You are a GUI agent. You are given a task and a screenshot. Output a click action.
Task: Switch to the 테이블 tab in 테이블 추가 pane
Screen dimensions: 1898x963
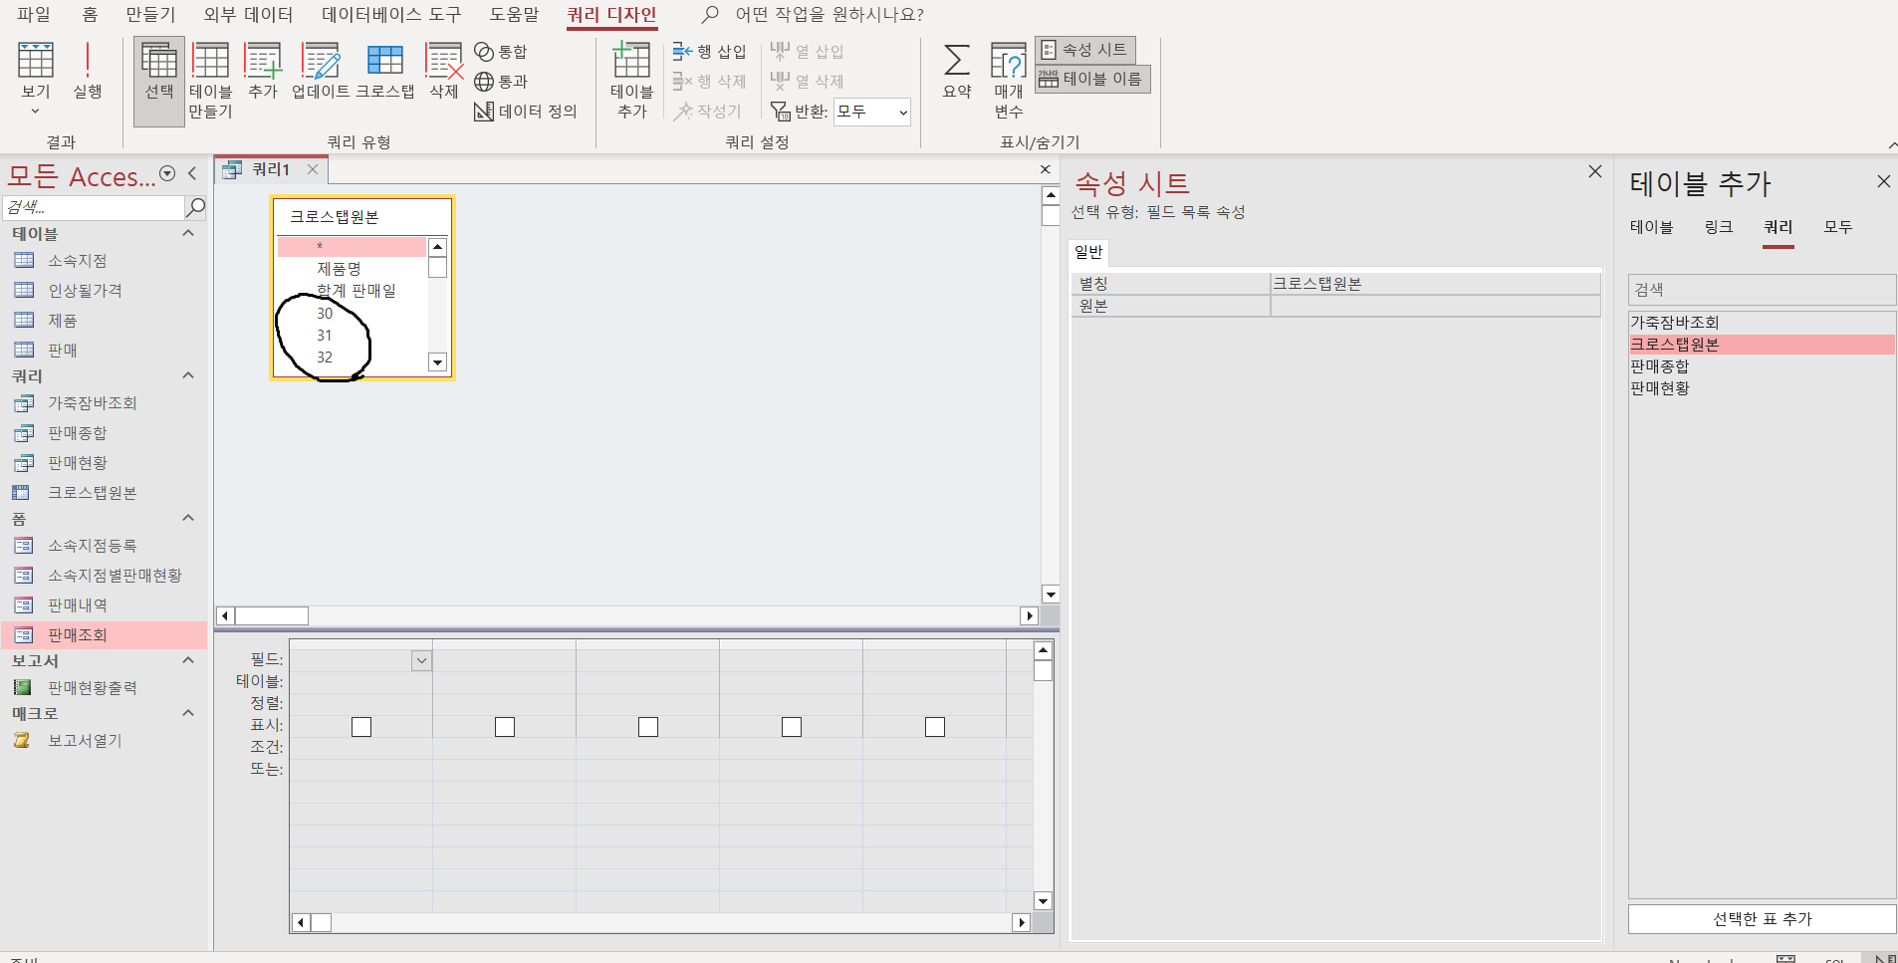pos(1650,227)
